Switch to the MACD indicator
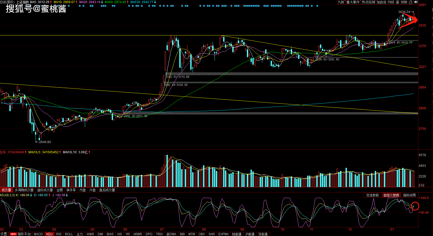Viewport: 433px width, 236px height. point(38,234)
